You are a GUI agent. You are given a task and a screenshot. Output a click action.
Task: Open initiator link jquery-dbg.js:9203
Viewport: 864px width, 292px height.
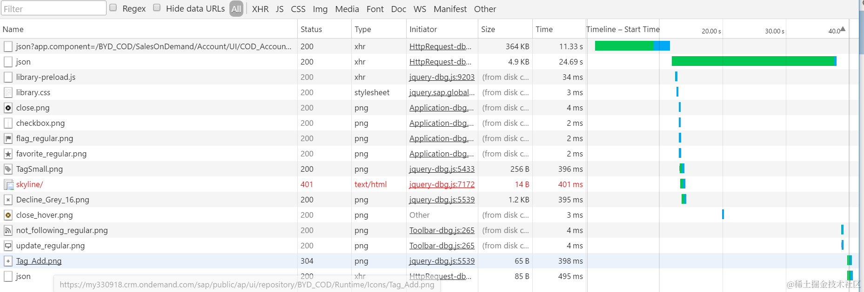click(442, 77)
